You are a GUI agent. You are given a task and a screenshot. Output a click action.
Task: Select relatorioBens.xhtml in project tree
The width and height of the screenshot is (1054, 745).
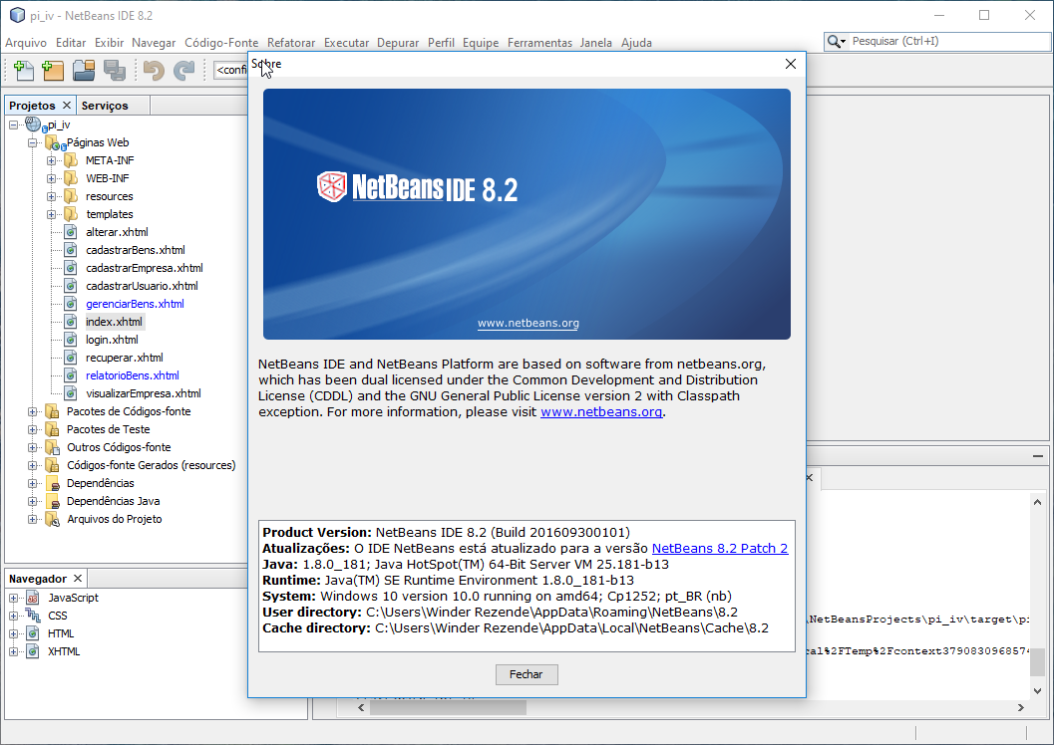point(133,375)
